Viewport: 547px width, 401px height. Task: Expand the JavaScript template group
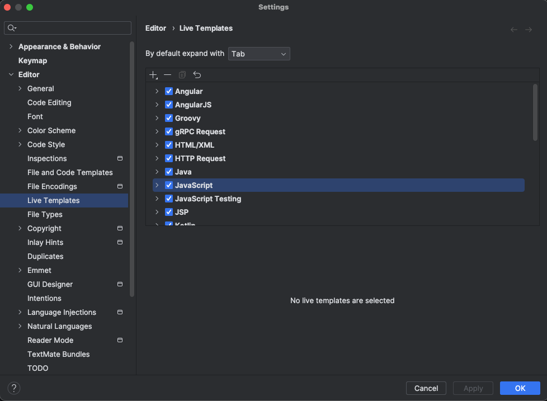(x=157, y=185)
